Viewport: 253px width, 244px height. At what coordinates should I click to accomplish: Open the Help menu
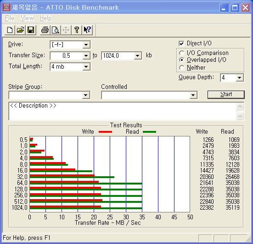click(45, 18)
